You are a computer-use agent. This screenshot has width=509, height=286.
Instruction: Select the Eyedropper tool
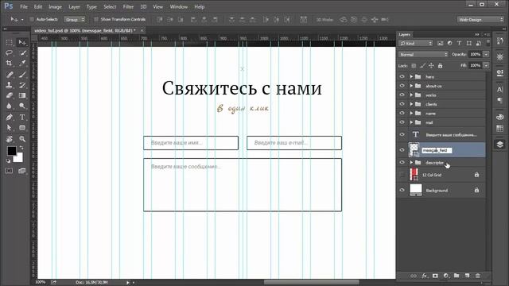pos(22,63)
